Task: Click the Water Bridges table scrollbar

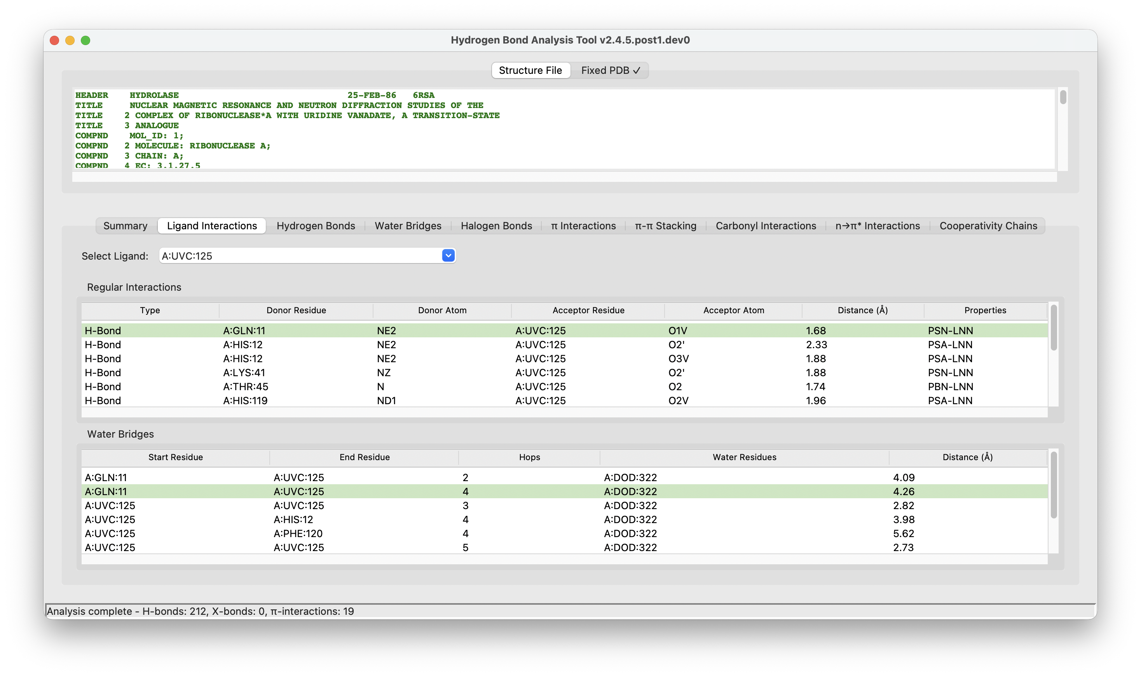Action: (x=1054, y=485)
